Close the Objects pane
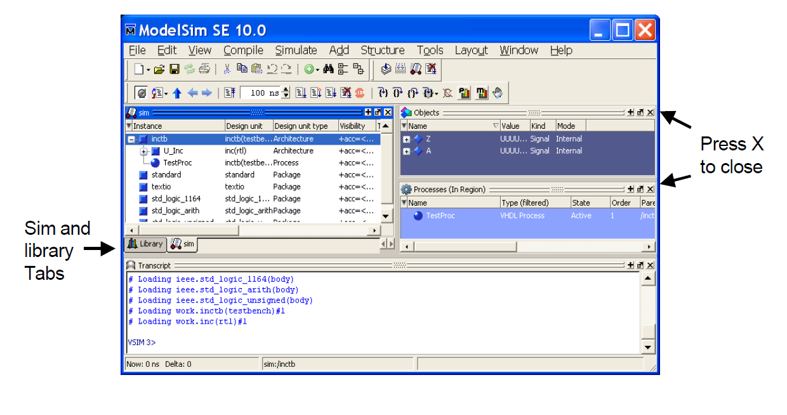Screen dimensions: 787x415 click(651, 112)
